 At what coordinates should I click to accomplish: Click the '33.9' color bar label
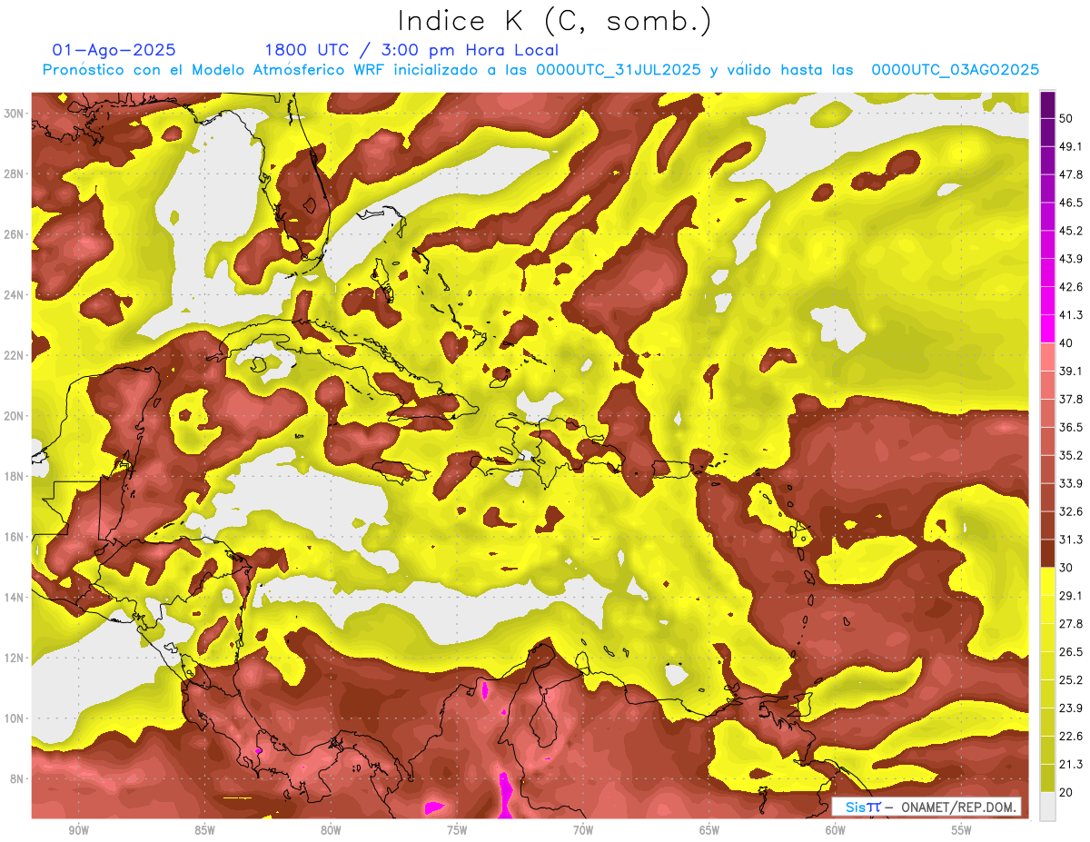pos(1071,483)
